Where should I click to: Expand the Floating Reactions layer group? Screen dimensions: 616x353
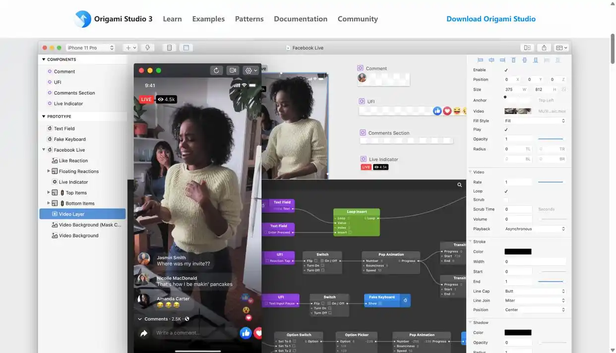pos(49,171)
